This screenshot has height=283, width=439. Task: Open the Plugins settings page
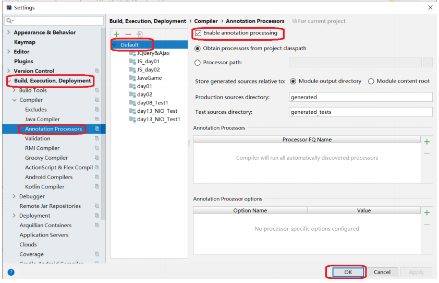click(23, 62)
